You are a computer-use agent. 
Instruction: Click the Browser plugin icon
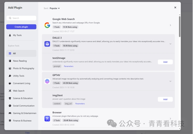47,119
